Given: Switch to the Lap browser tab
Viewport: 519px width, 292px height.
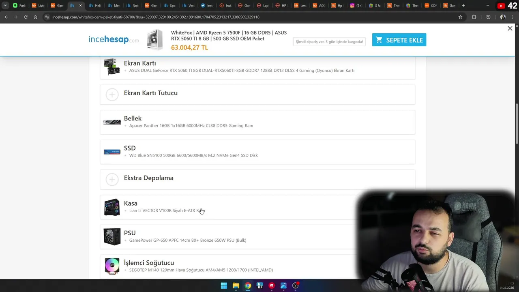Looking at the screenshot, I should coord(262,6).
